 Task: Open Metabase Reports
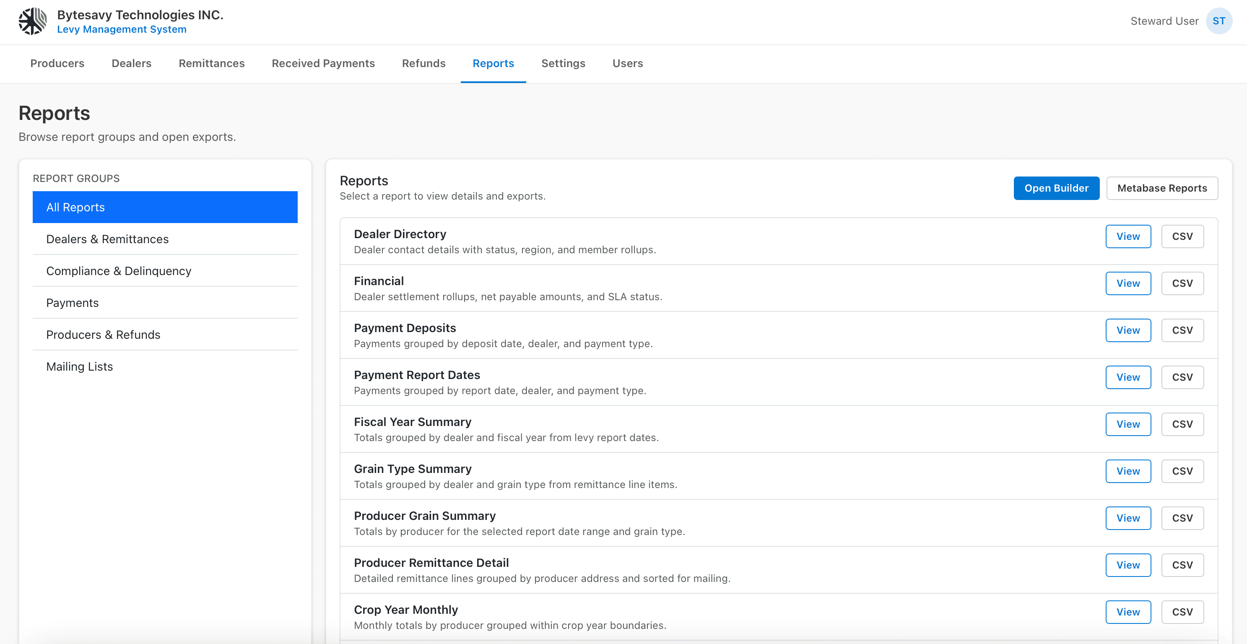click(1162, 188)
